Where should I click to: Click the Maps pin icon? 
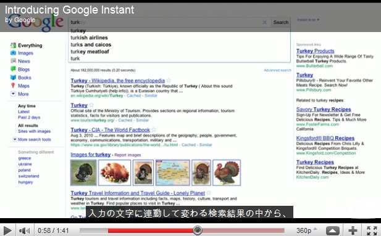13,86
